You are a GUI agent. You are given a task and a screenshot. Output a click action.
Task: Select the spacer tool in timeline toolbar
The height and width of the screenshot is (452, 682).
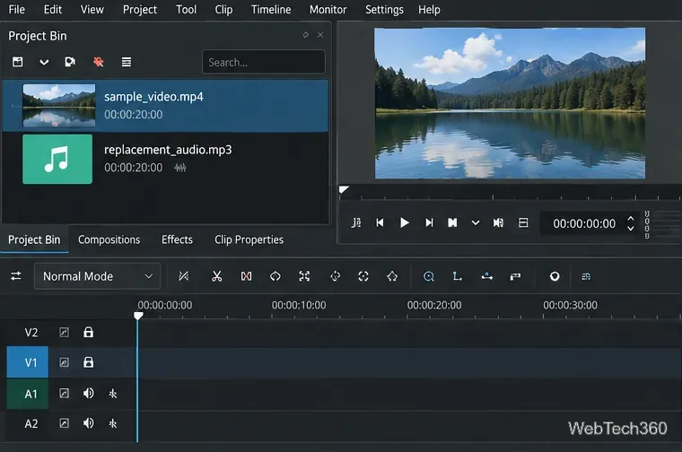click(x=246, y=276)
